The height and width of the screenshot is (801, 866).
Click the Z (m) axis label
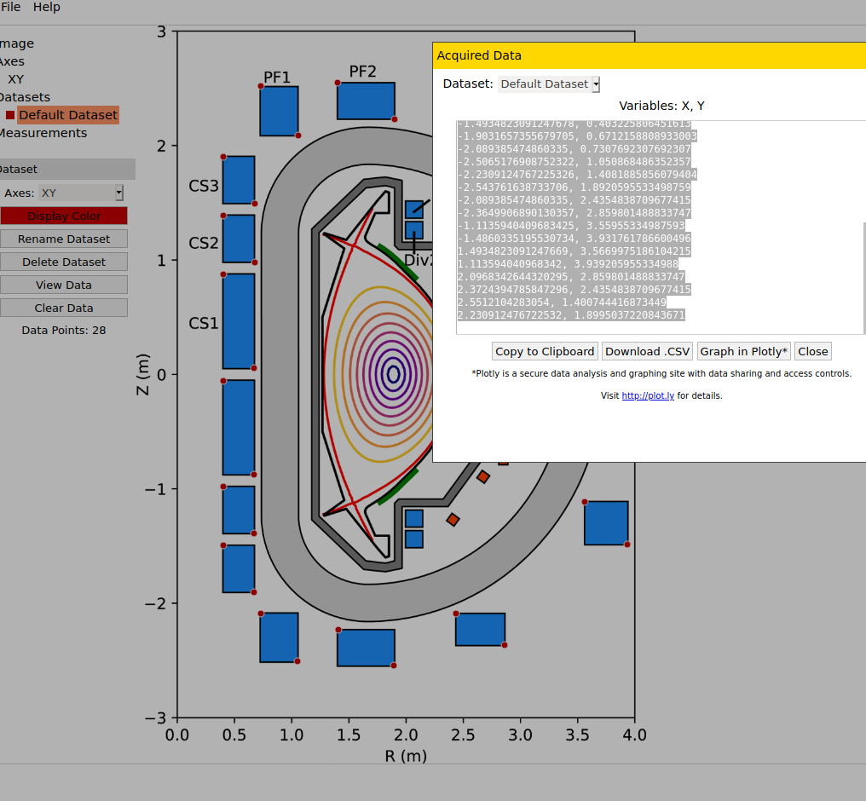tap(142, 374)
